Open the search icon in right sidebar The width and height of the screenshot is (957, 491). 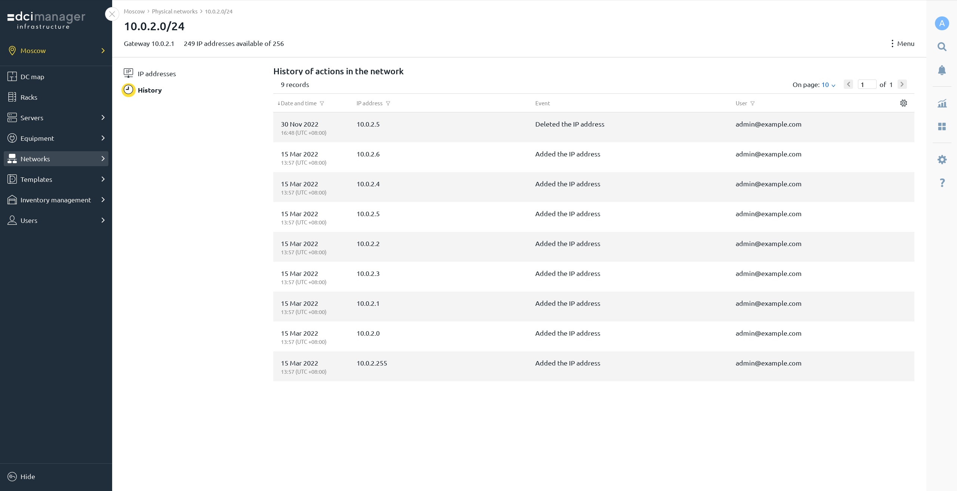(x=942, y=47)
